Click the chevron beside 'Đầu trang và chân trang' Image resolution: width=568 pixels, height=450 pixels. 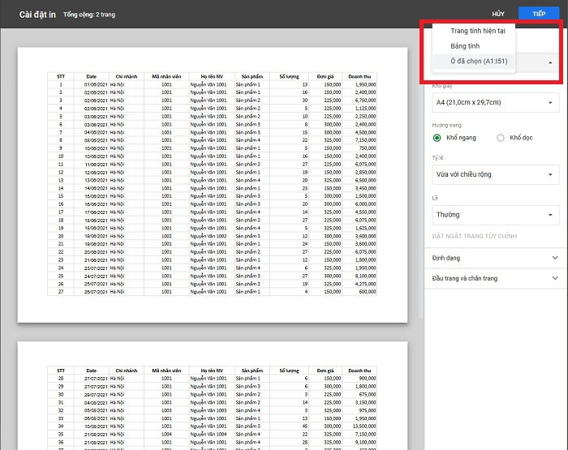555,279
